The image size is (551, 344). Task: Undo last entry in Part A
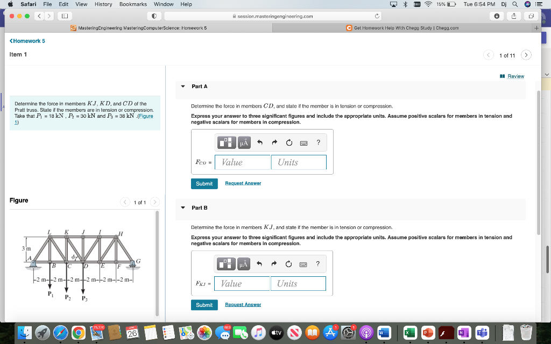(260, 142)
